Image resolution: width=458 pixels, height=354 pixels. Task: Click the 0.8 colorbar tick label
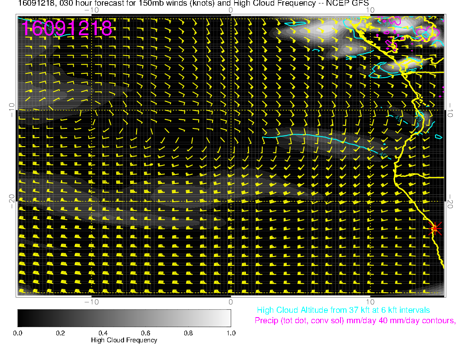click(188, 333)
